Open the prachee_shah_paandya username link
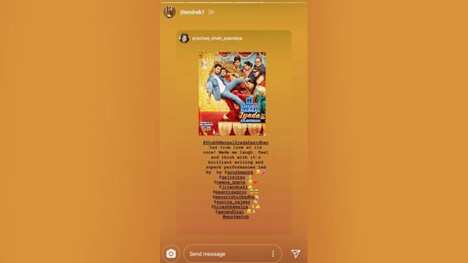Viewport: 468px width, 263px height. (217, 38)
